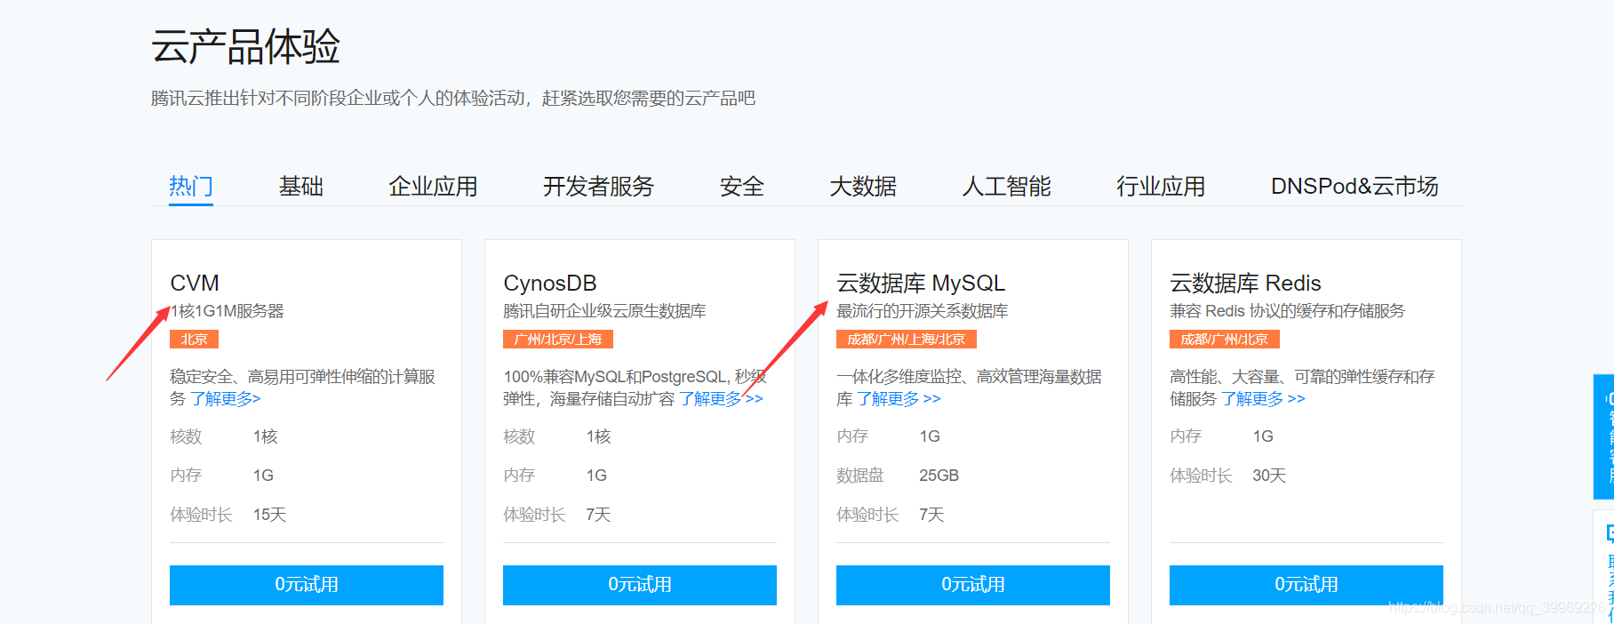1614x624 pixels.
Task: Select the 热门 tab
Action: point(191,187)
